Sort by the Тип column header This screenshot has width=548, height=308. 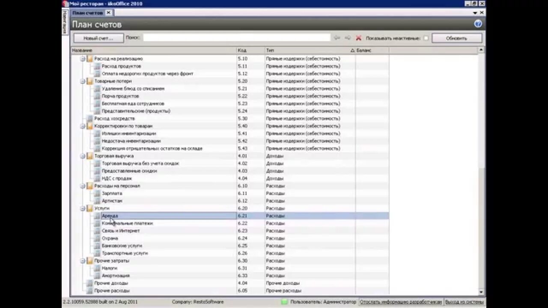click(x=310, y=50)
